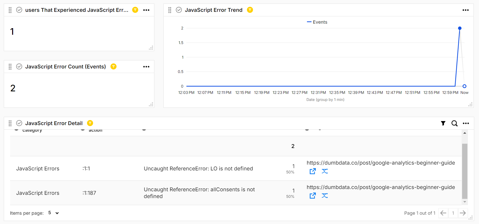The width and height of the screenshot is (479, 224).
Task: Open external link icon for allConsents row
Action: [313, 196]
